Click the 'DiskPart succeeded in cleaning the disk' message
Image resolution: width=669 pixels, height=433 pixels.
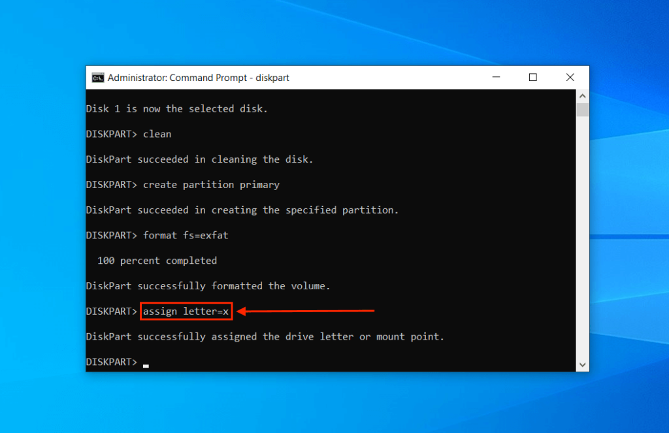coord(199,159)
